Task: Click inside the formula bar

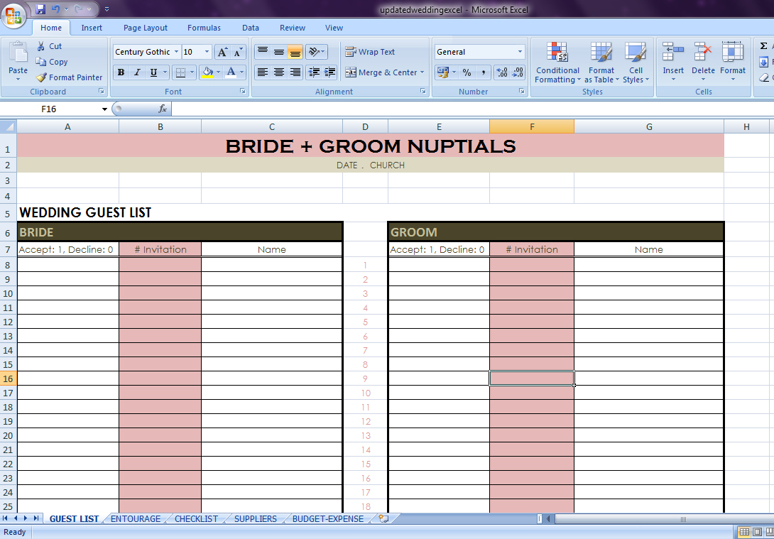Action: coord(472,109)
